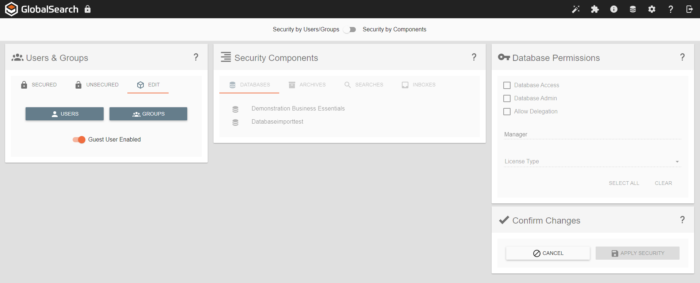Switch to the ARCHIVES tab
Image resolution: width=700 pixels, height=283 pixels.
click(x=307, y=85)
